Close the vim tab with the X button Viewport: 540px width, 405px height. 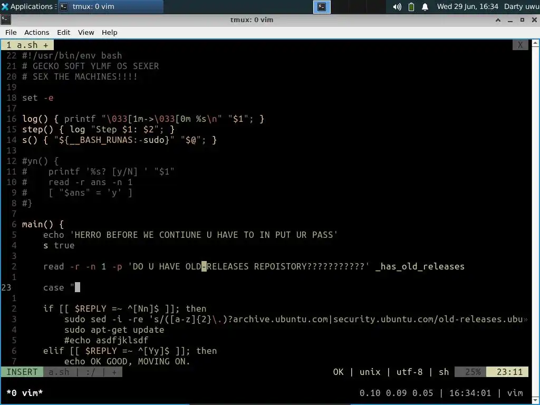pyautogui.click(x=520, y=45)
